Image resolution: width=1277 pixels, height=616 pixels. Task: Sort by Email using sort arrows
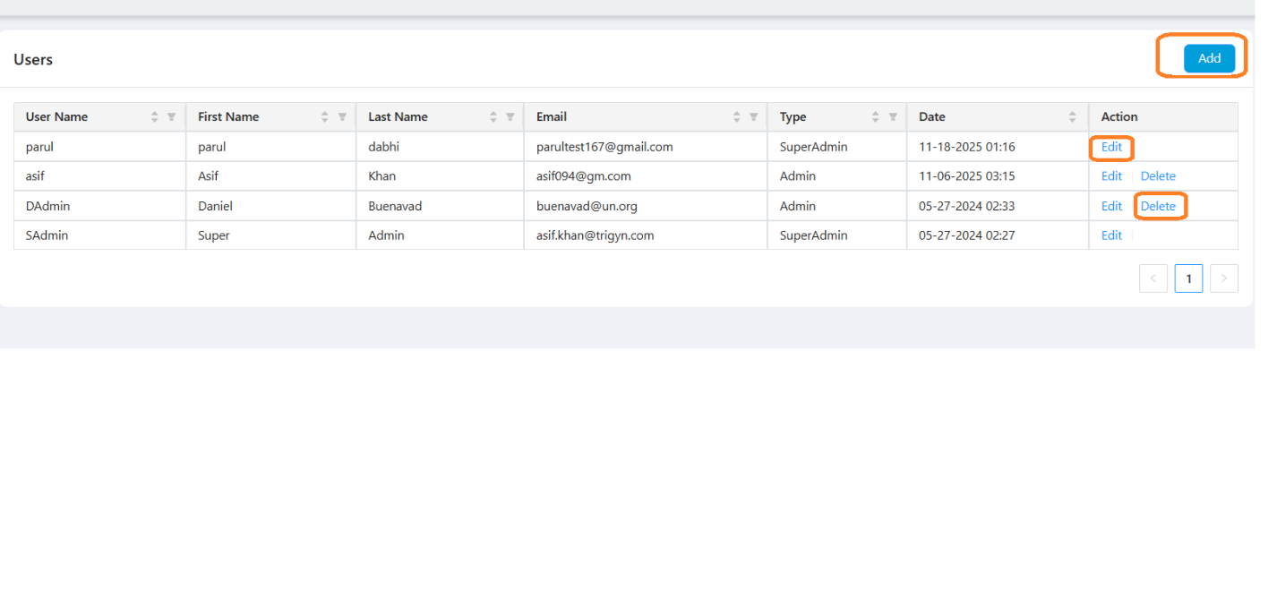coord(736,117)
